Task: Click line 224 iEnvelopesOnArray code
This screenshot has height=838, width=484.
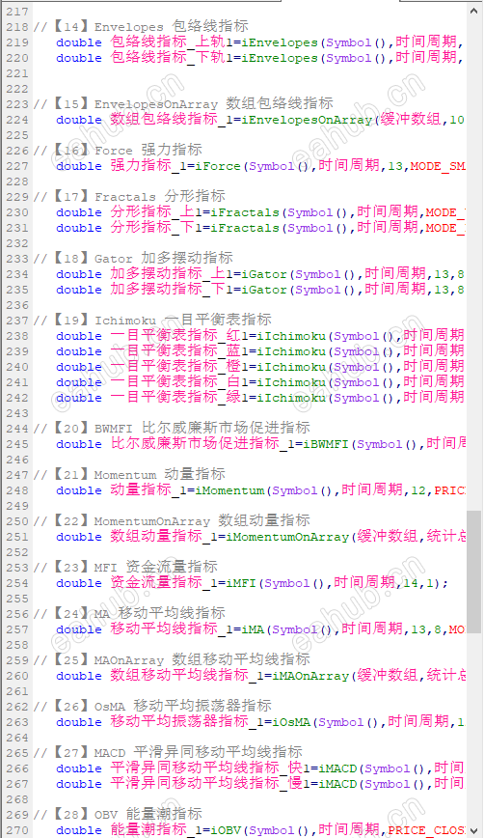Action: coord(260,119)
